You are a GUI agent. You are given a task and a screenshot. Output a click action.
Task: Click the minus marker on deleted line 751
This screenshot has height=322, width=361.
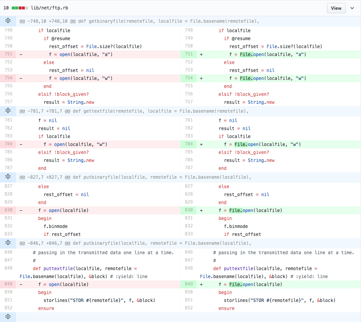[x=21, y=54]
